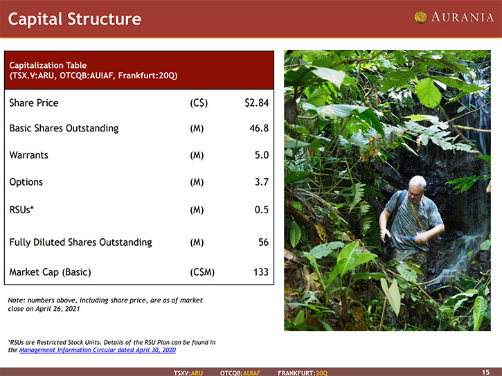The height and width of the screenshot is (376, 502).
Task: Select the Share Price row label
Action: (34, 102)
